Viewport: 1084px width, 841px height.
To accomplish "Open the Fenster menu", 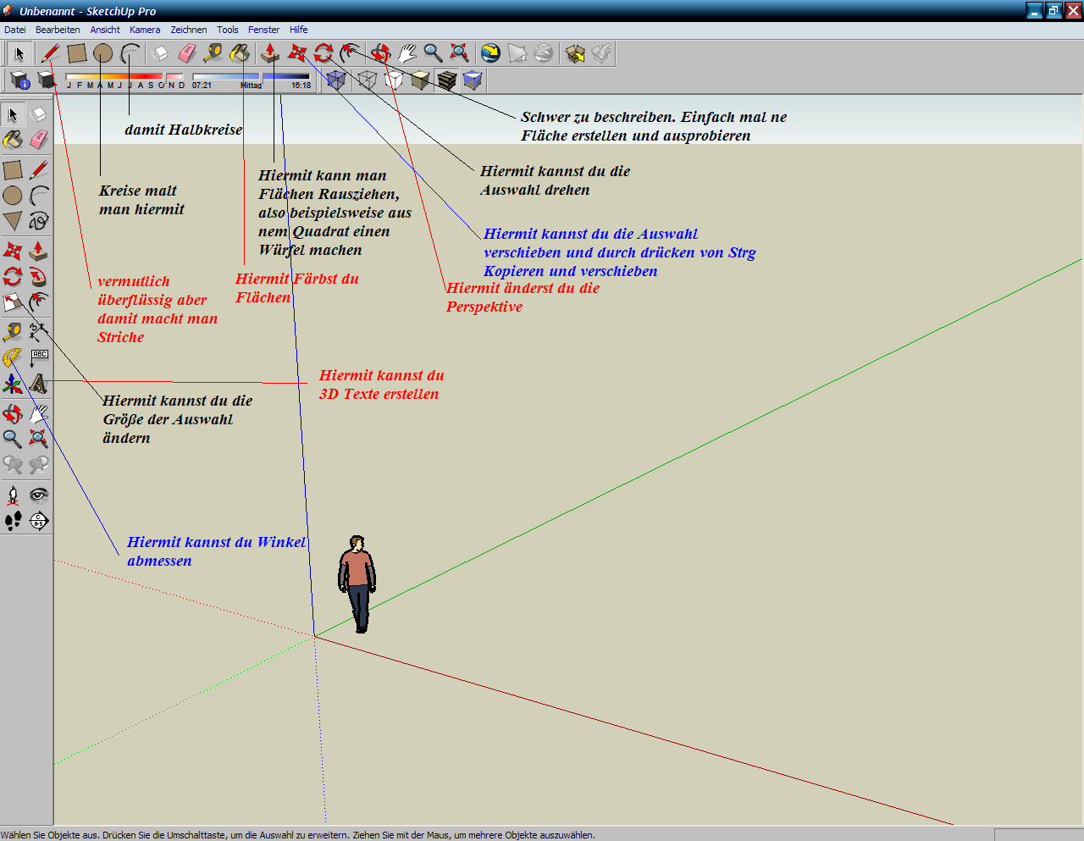I will click(x=263, y=30).
